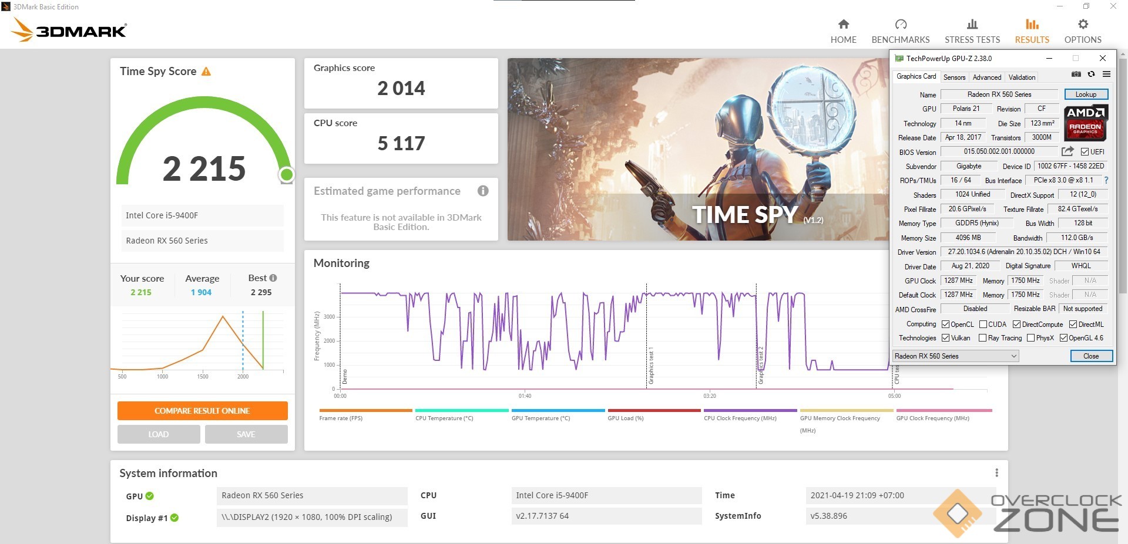Click the CPU score value 5 117
This screenshot has width=1128, height=544.
point(401,144)
